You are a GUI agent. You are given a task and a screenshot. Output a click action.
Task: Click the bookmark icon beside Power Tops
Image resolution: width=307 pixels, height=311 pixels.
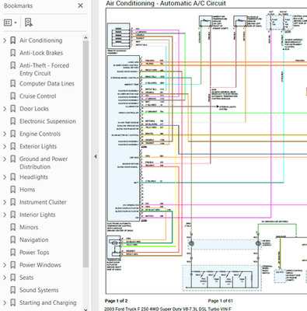coord(12,253)
